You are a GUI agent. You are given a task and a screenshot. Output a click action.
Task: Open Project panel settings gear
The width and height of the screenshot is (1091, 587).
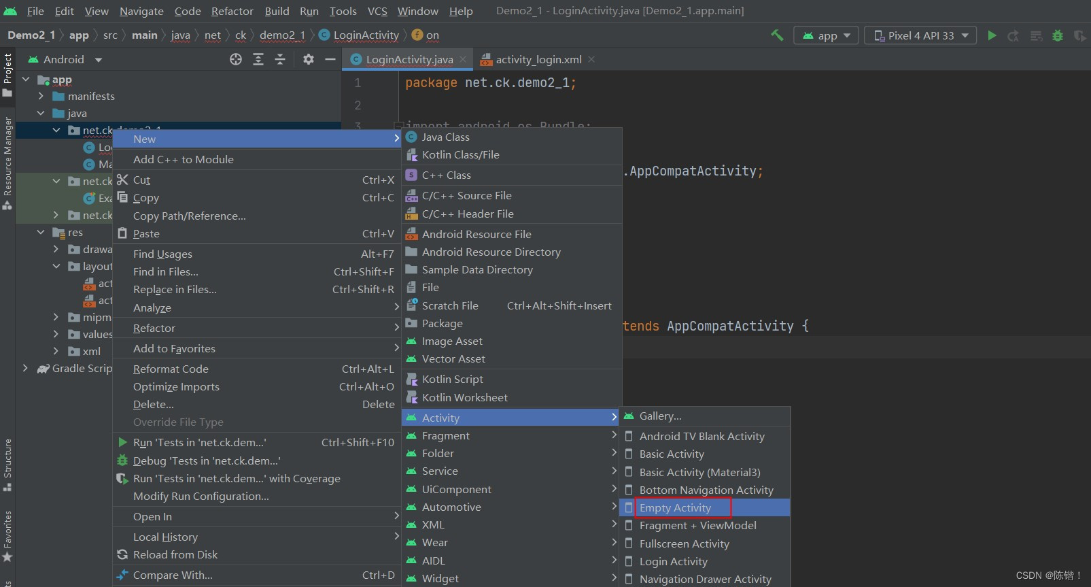click(309, 59)
